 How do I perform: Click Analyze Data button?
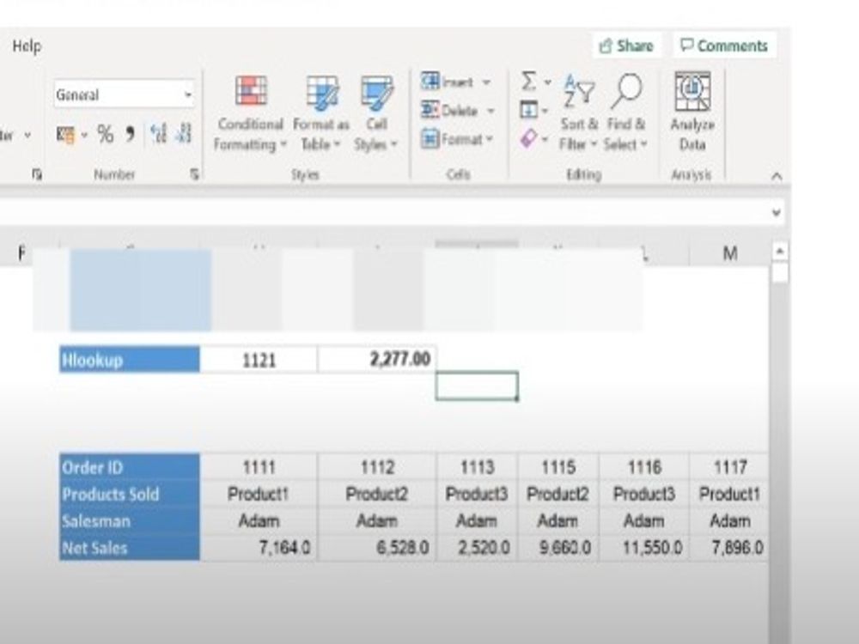691,112
